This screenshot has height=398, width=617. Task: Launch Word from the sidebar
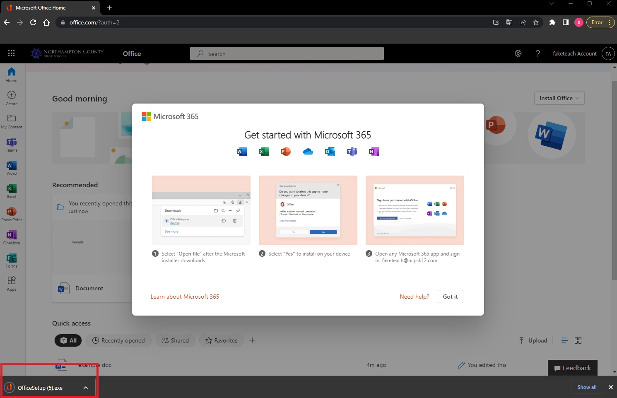pos(12,168)
